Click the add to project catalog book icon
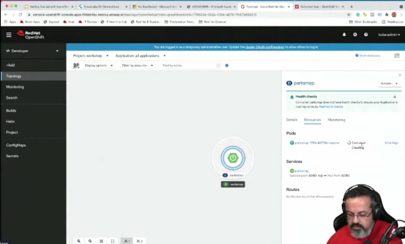This screenshot has width=405, height=244. pos(76,66)
